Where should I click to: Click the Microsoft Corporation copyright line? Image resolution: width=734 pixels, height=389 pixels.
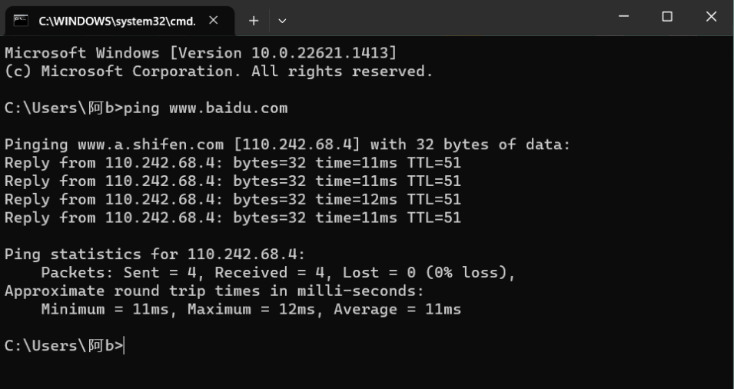coord(218,71)
